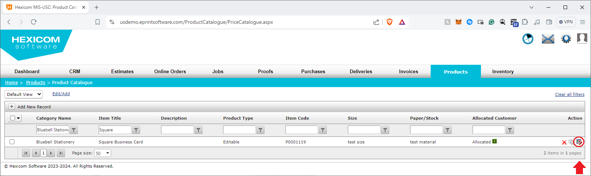This screenshot has height=176, width=591.
Task: Open the settings gear icon in header
Action: click(566, 39)
